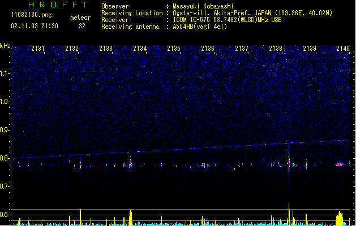Click the 2132 time marker
This screenshot has height=226, width=356.
click(72, 48)
